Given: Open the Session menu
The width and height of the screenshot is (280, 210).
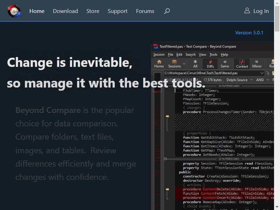Looking at the screenshot, I should point(159,55).
